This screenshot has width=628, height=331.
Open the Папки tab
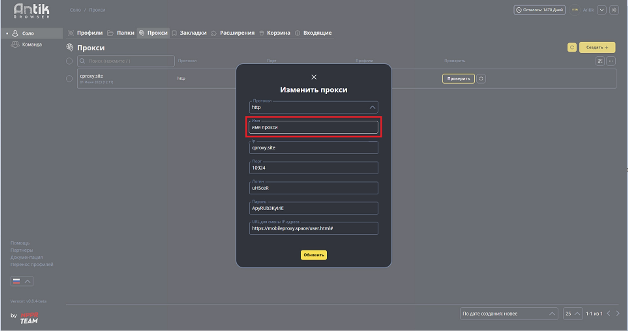[x=121, y=33]
